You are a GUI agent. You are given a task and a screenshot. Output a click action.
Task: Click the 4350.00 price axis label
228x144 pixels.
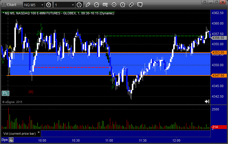218,65
